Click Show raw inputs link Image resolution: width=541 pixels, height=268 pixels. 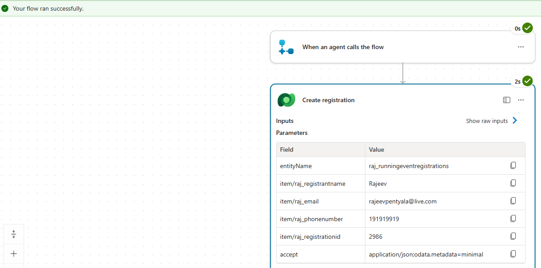tap(487, 121)
